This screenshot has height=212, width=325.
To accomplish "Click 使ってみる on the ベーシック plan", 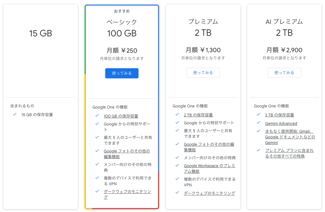I will click(122, 73).
